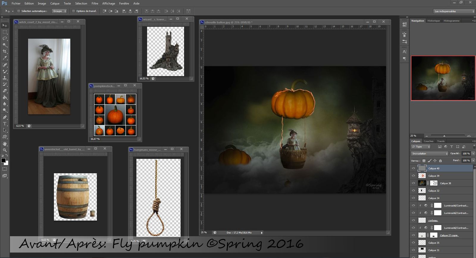Click the navigator preview thumbnail
This screenshot has width=476, height=258.
pos(443,78)
